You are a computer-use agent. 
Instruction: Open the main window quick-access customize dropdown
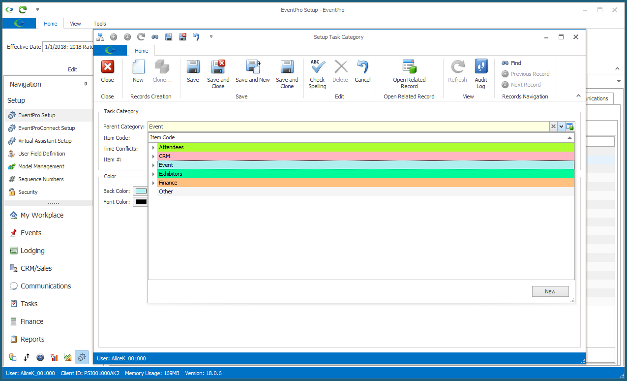coord(38,9)
